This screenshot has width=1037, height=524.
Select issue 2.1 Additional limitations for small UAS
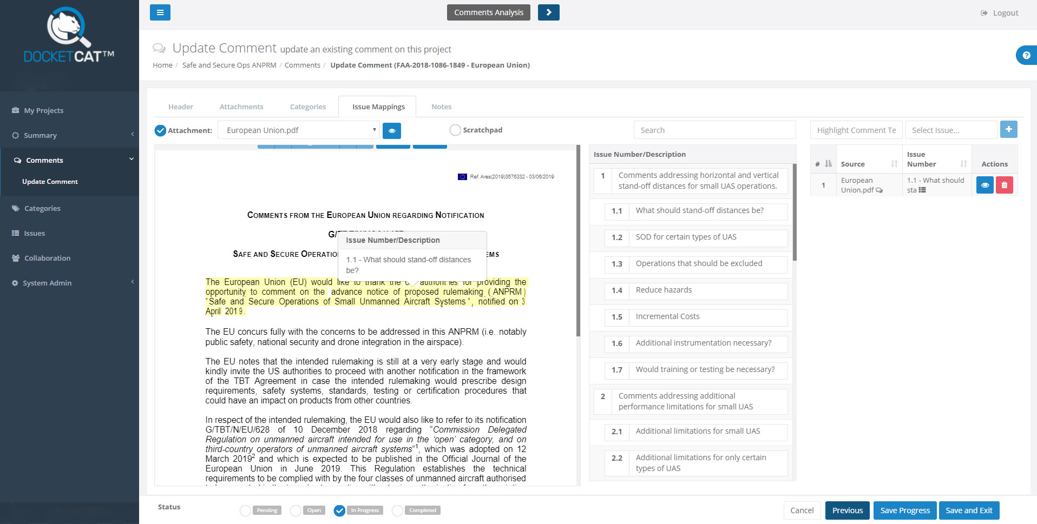(x=696, y=432)
